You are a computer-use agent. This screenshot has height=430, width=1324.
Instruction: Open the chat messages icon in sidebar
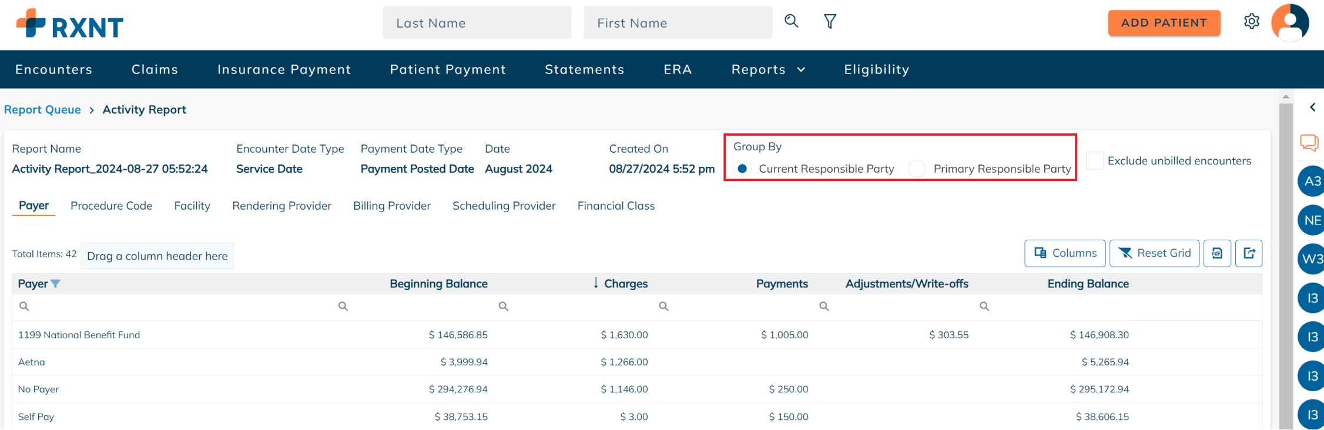pyautogui.click(x=1309, y=143)
